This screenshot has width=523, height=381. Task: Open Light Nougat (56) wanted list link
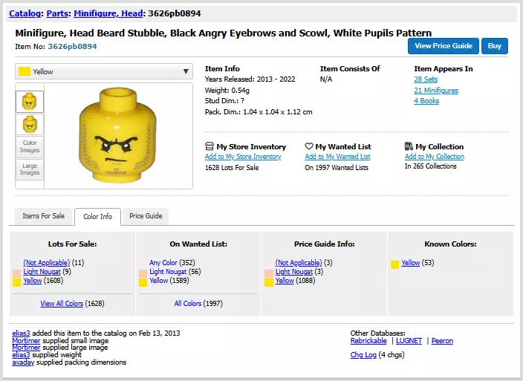(x=168, y=272)
